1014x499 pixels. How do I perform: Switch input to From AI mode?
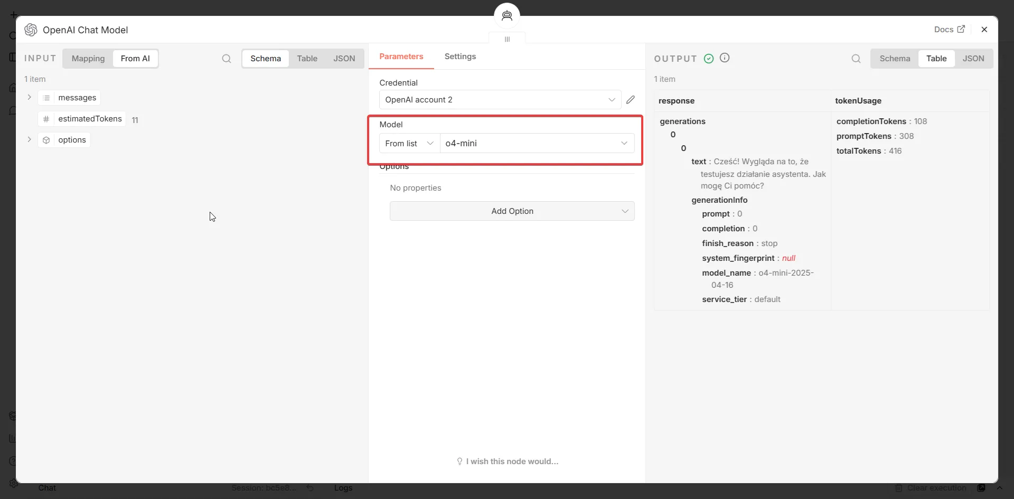tap(135, 59)
